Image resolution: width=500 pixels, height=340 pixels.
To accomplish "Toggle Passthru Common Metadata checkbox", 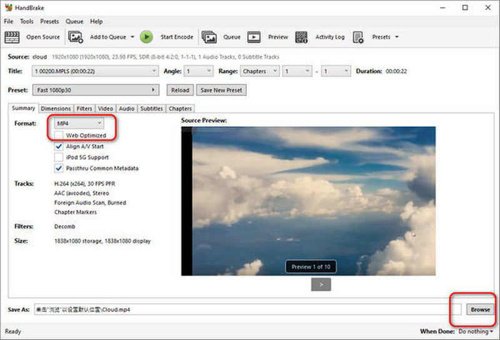I will [58, 168].
